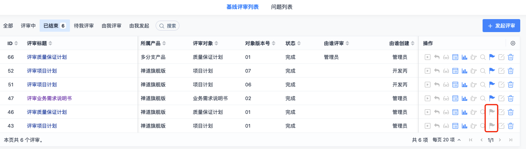Sort by 状态 column header
The image size is (526, 149).
click(x=293, y=44)
